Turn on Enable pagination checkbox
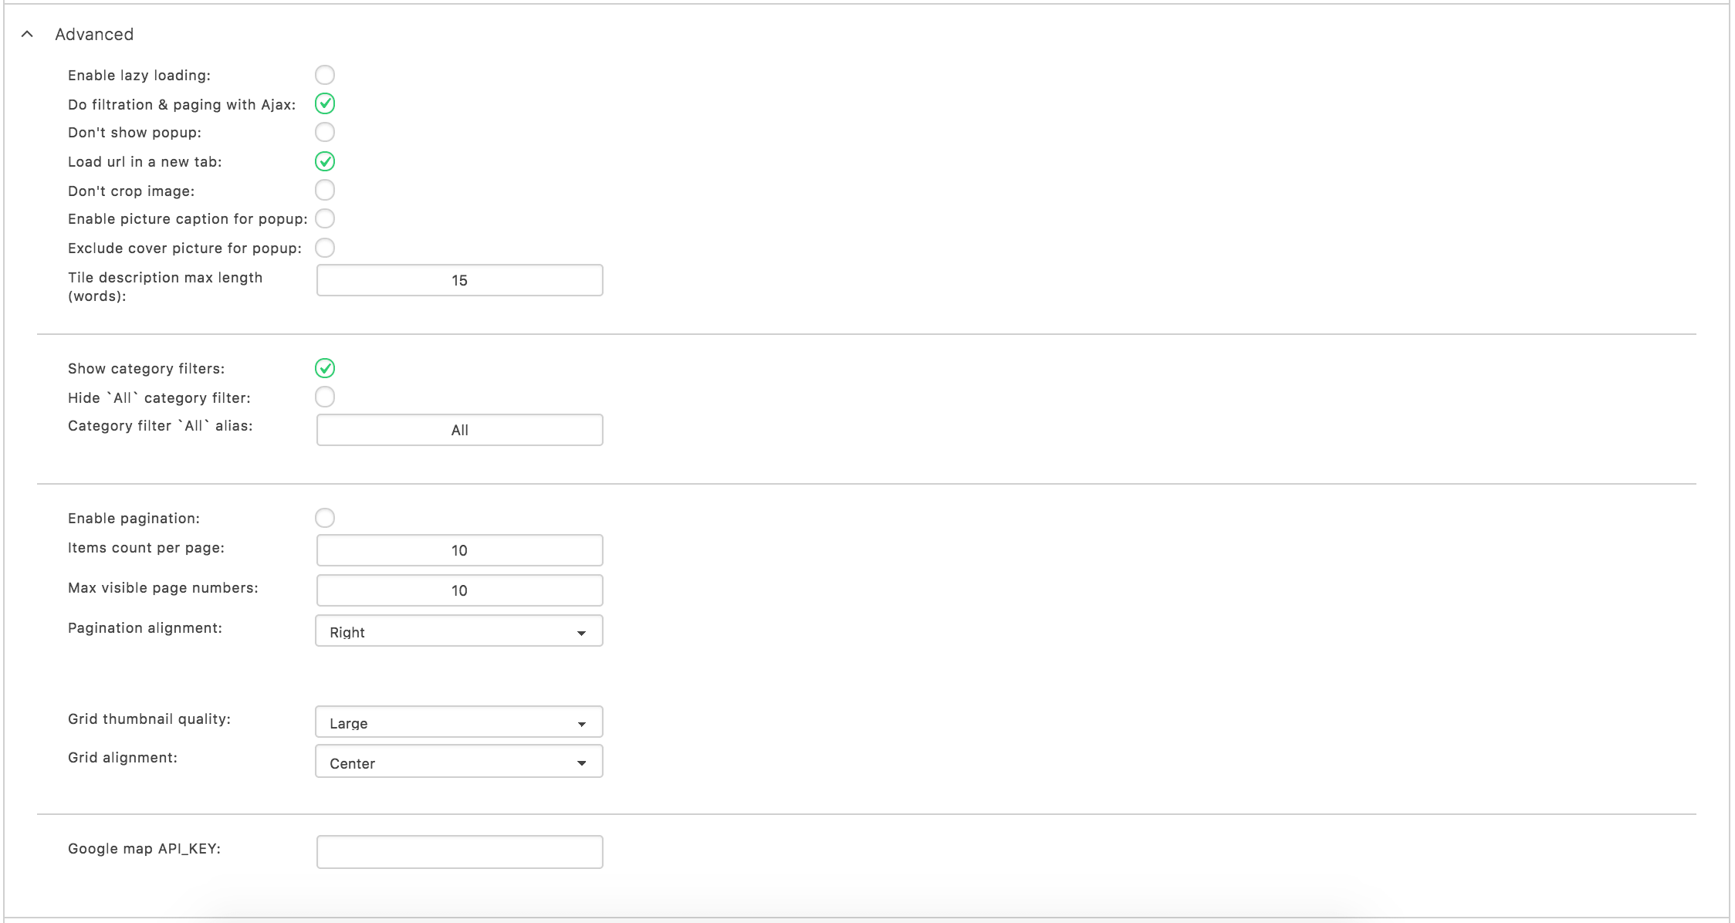 (325, 518)
